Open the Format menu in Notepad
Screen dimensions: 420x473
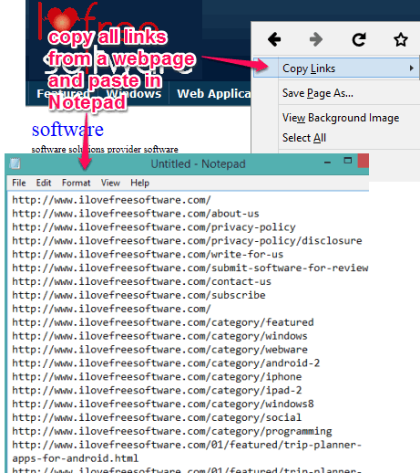[77, 183]
